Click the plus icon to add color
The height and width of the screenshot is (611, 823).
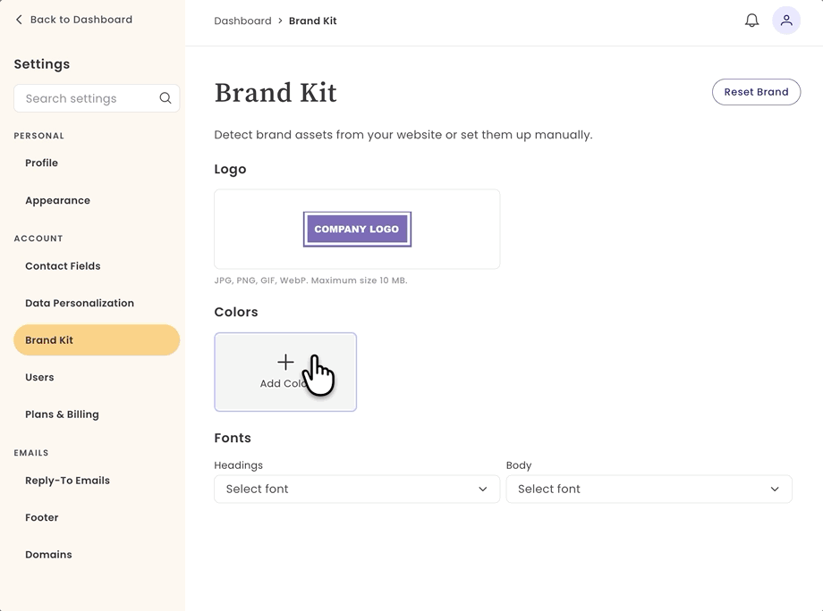pos(285,362)
